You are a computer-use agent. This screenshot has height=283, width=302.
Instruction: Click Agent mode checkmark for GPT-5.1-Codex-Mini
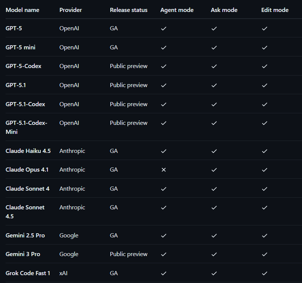(163, 123)
